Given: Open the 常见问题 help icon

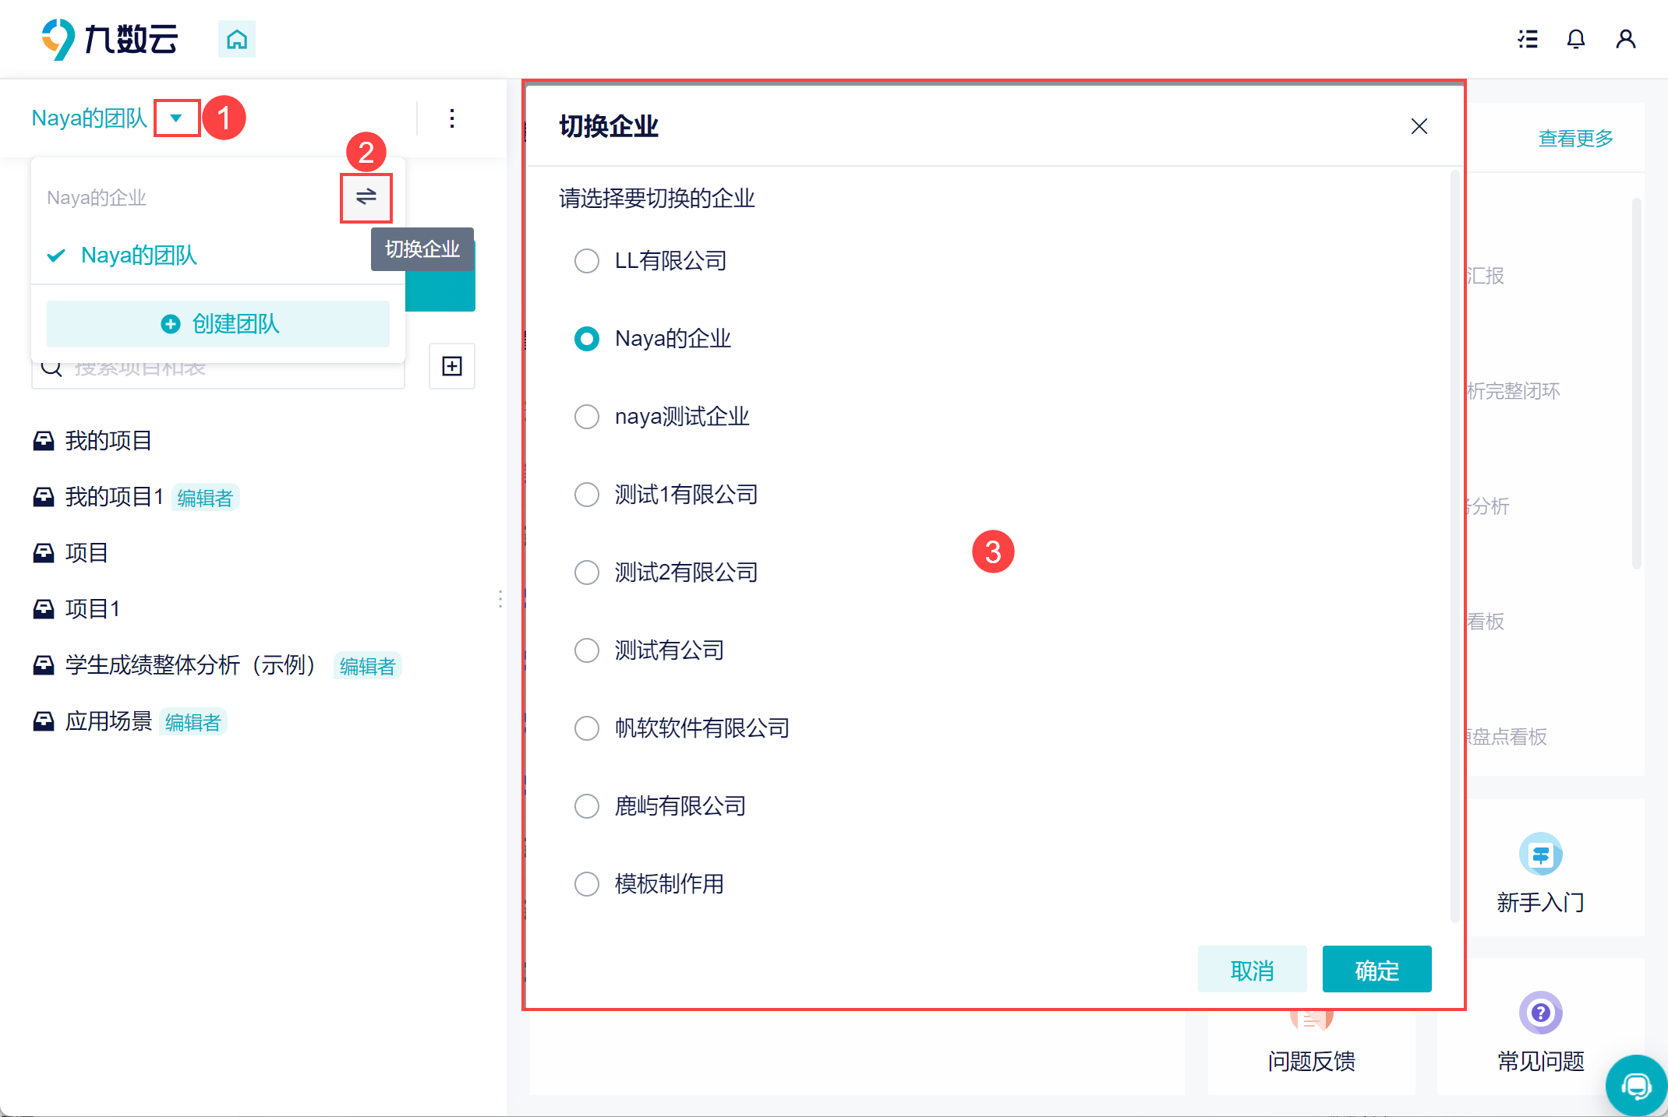Looking at the screenshot, I should (1540, 1013).
